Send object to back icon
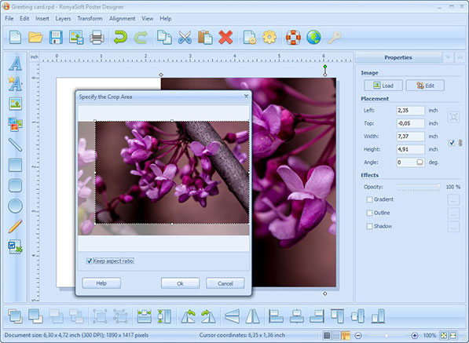The width and height of the screenshot is (469, 343). coord(35,316)
